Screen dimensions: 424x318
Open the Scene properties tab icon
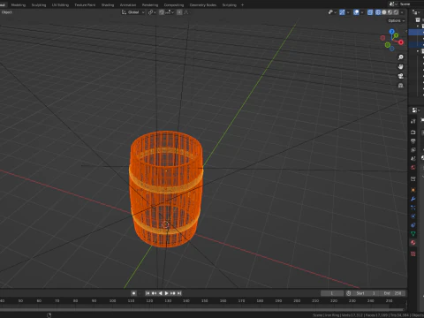pos(413,159)
